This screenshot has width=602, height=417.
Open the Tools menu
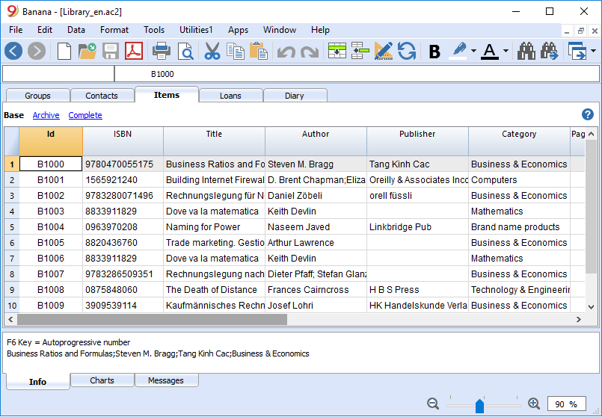[x=154, y=30]
